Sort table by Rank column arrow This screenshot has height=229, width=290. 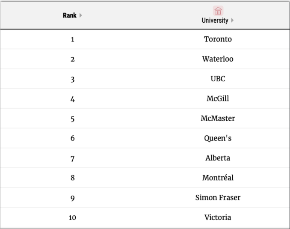(80, 15)
